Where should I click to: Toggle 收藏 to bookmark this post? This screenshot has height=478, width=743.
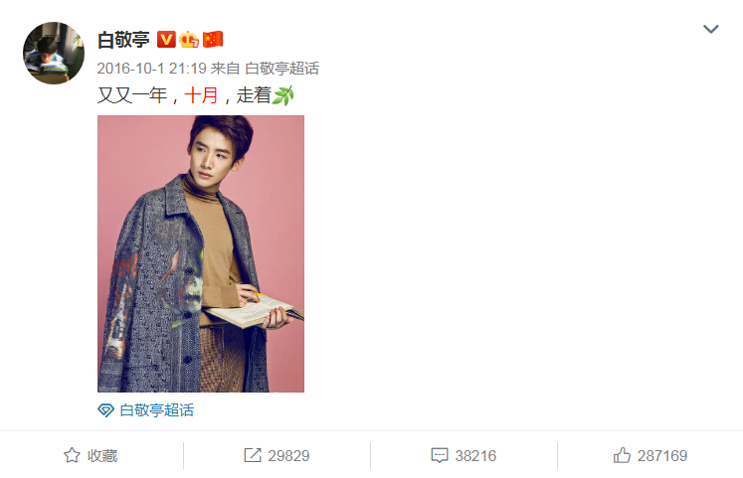pos(91,455)
